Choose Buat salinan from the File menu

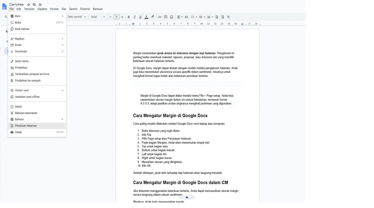37,29
